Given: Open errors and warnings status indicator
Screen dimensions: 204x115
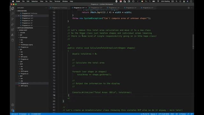Looking at the screenshot, I should 15,114.
